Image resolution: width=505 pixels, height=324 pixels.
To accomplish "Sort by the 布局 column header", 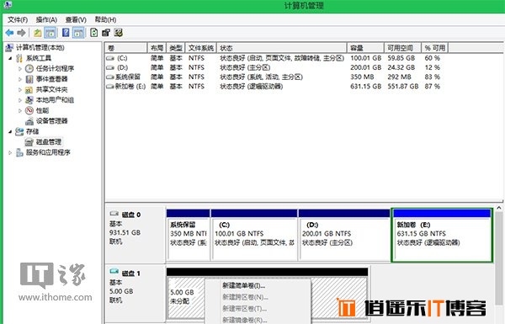I will pos(157,48).
